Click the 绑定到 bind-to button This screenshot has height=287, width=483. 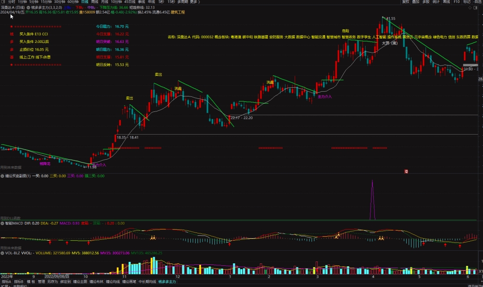(65, 282)
